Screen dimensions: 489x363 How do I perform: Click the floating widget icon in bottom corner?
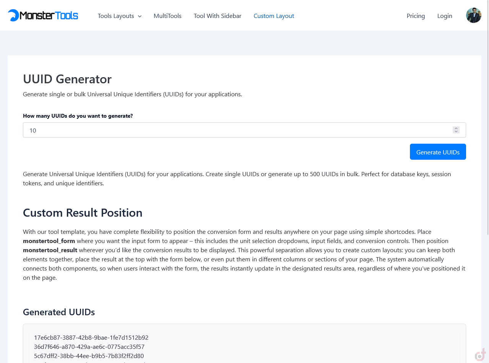coord(480,355)
